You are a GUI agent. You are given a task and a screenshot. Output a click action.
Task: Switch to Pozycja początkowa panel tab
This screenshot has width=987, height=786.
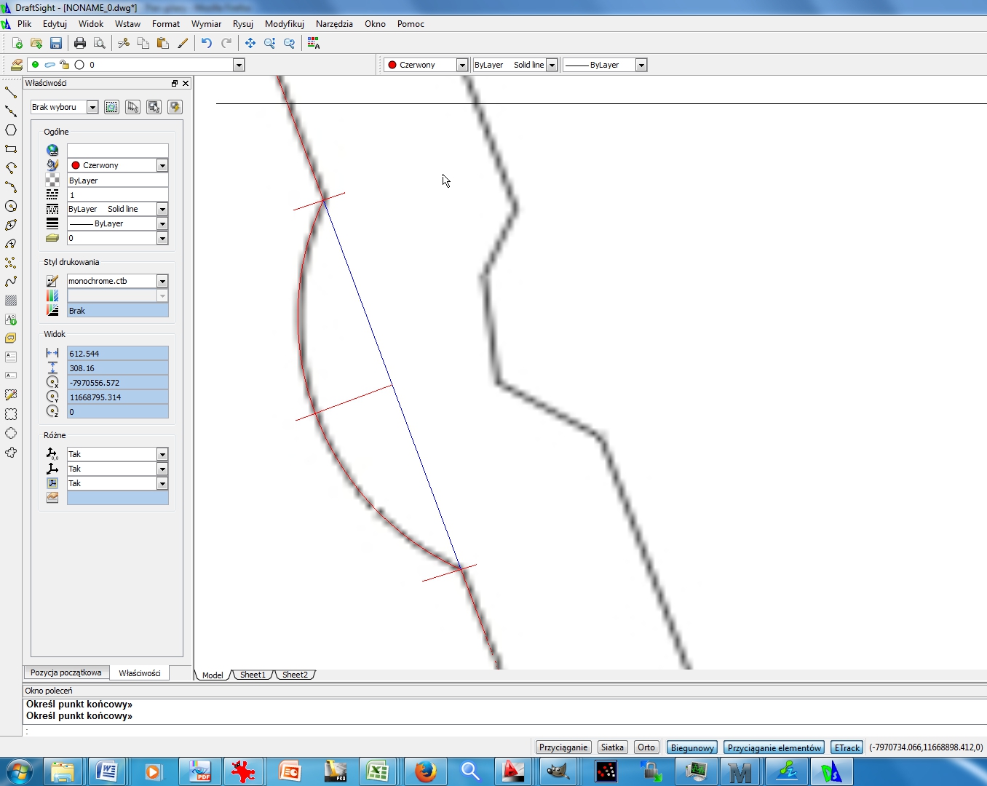[66, 672]
